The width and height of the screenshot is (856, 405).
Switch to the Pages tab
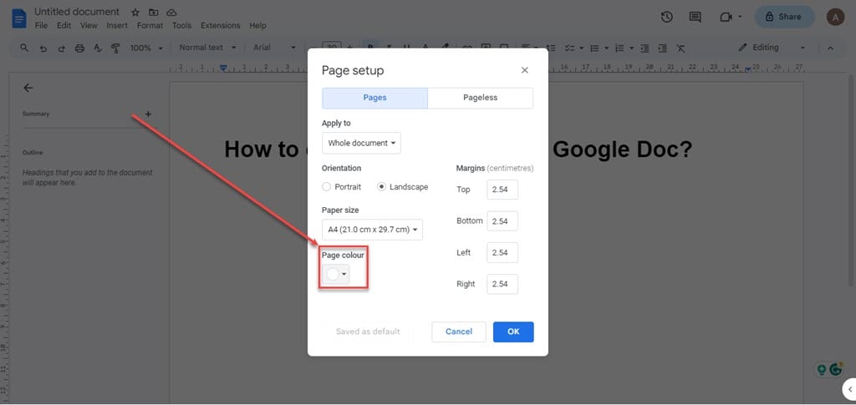(x=375, y=98)
